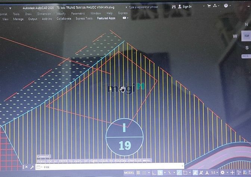Select the TOP face of the ViewCube
This screenshot has height=177, width=251.
[247, 36]
